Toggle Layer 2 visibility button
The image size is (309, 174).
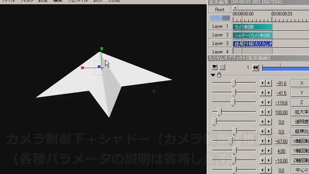tap(220, 35)
